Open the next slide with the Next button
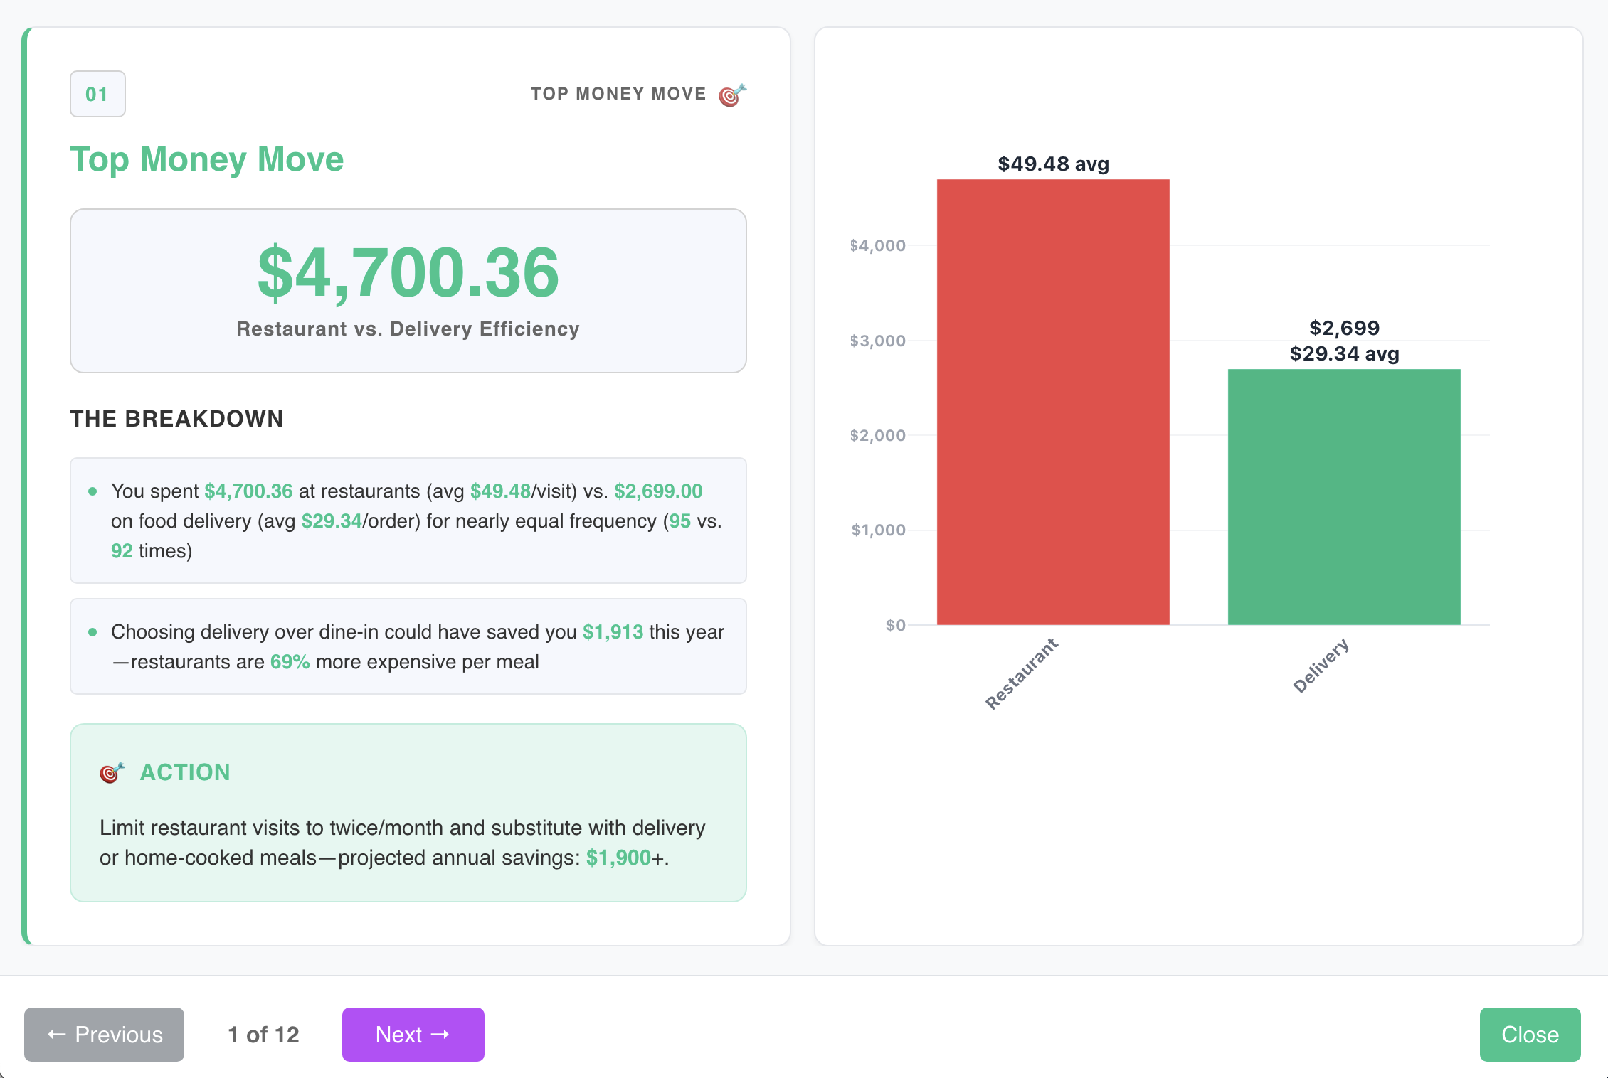 [413, 1035]
